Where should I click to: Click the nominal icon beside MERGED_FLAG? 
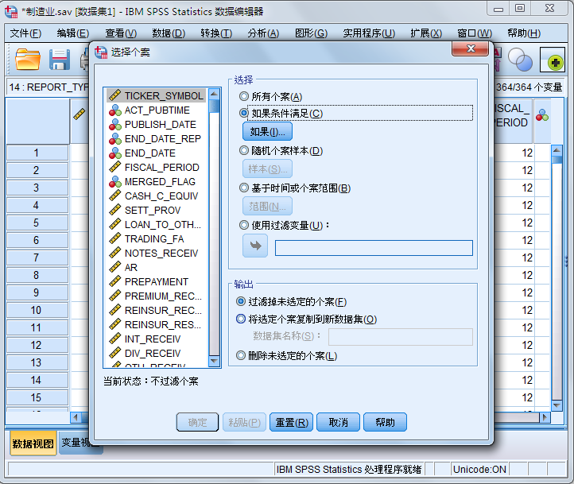(x=115, y=181)
